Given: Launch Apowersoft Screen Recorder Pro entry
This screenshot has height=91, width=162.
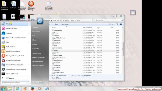Looking at the screenshot, I should (16, 38).
